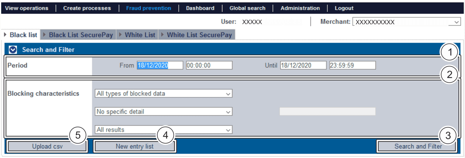465x158 pixels.
Task: Open the Create processes menu
Action: tap(87, 8)
